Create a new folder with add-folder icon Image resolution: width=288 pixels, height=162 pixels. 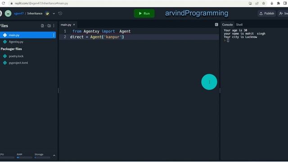click(49, 26)
